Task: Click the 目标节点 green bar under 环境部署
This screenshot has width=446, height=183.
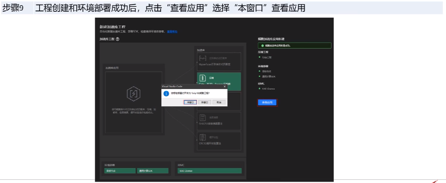Action: point(120,171)
